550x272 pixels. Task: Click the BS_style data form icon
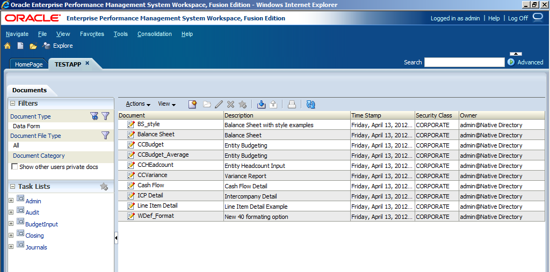[131, 124]
